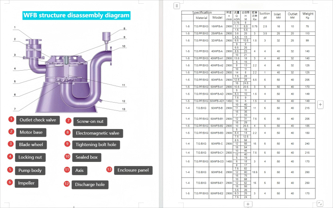This screenshot has height=208, width=333.
Task: Click the add column plus button
Action: (x=320, y=105)
